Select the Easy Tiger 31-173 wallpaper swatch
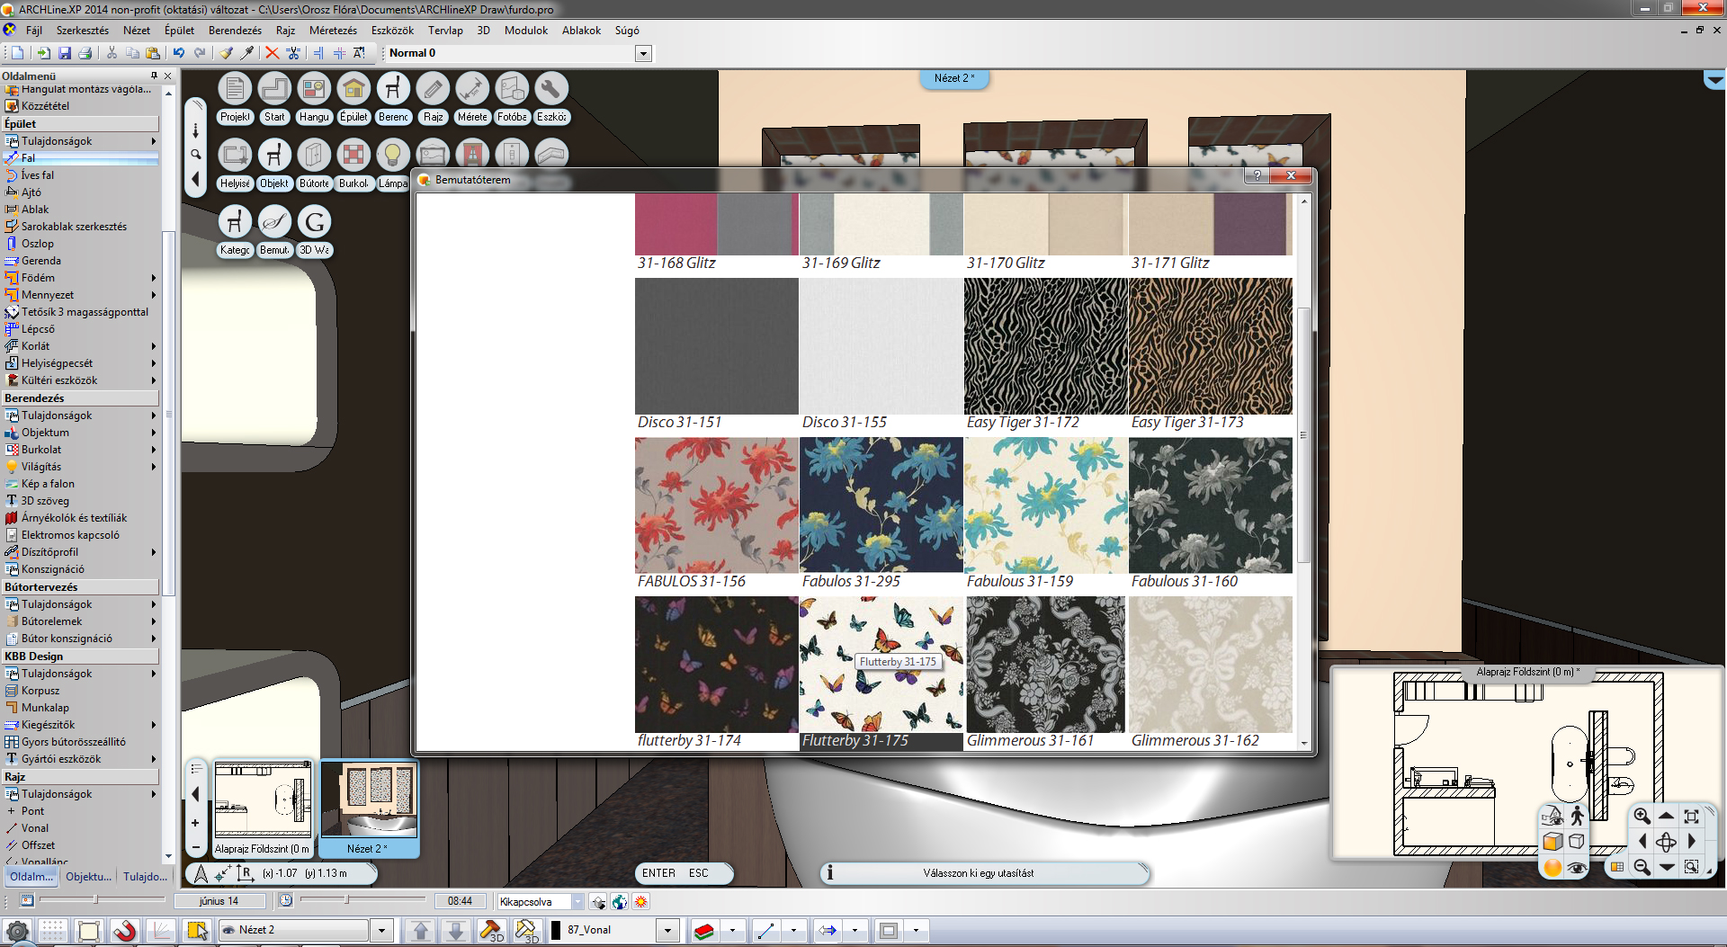The width and height of the screenshot is (1727, 947). (1210, 346)
